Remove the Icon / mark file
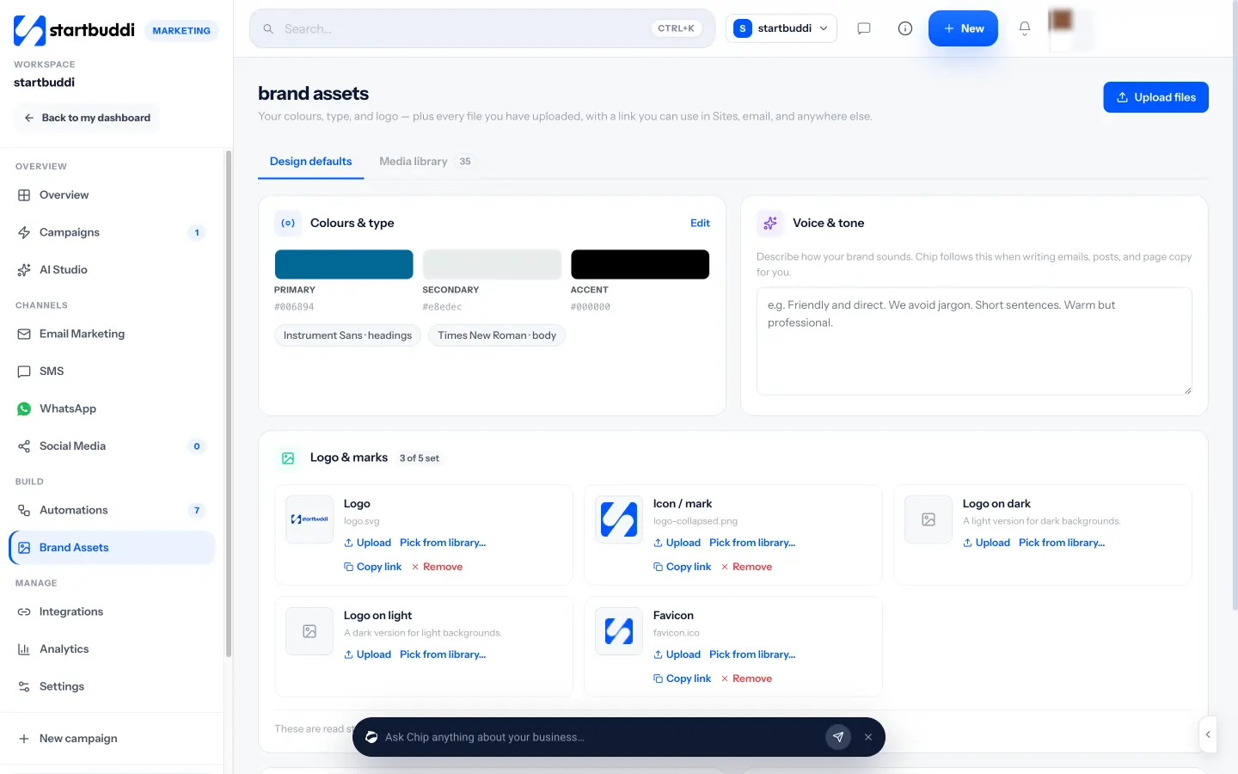Image resolution: width=1238 pixels, height=774 pixels. click(x=746, y=567)
